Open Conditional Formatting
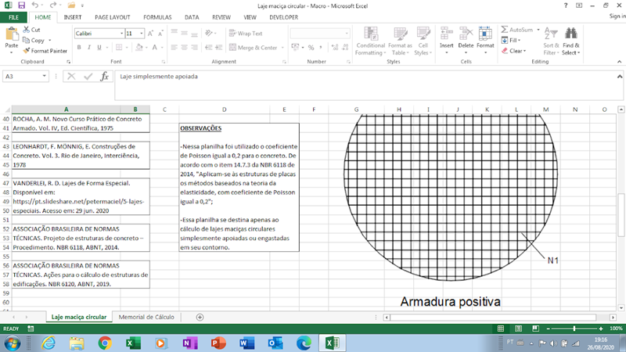 pos(370,41)
